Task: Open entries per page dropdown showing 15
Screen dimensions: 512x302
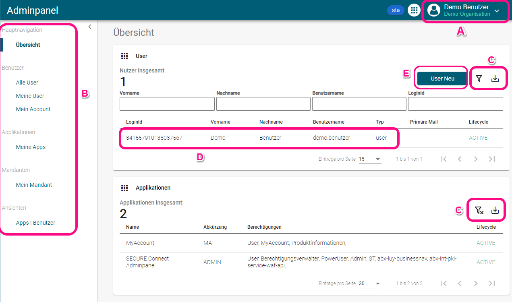Action: point(370,159)
